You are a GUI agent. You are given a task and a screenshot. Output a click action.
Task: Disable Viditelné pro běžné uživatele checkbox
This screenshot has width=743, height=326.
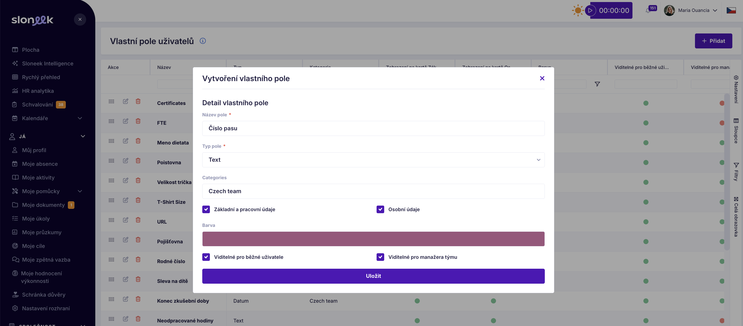point(206,257)
